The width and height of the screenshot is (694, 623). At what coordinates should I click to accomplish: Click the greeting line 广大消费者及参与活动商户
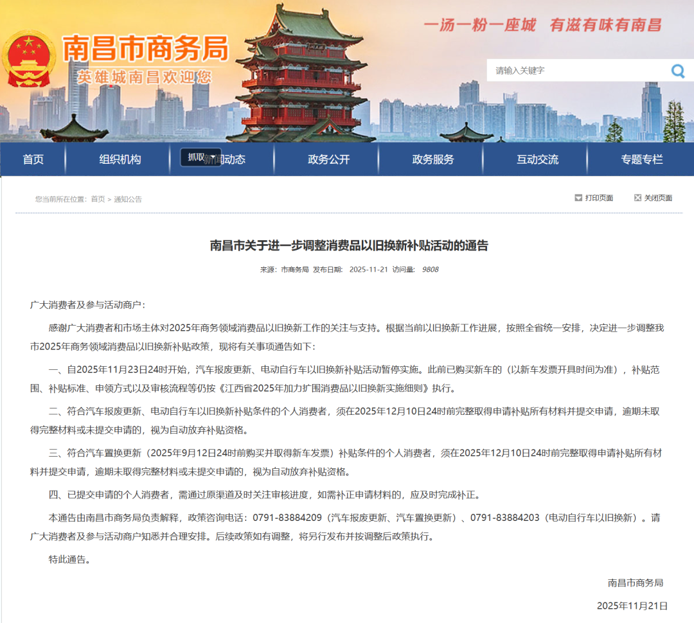coord(87,305)
